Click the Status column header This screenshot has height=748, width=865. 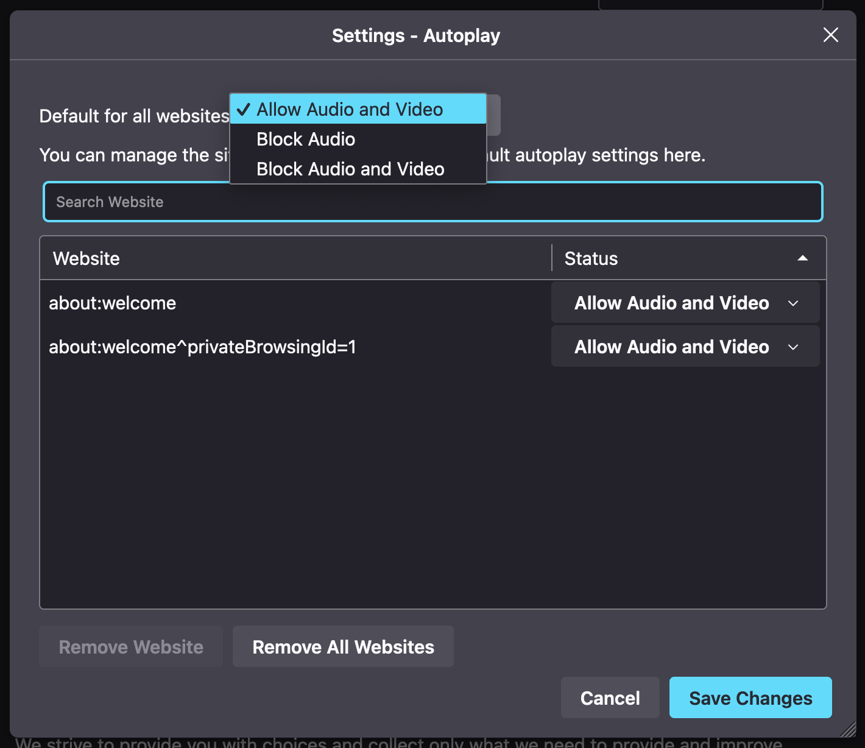[590, 258]
